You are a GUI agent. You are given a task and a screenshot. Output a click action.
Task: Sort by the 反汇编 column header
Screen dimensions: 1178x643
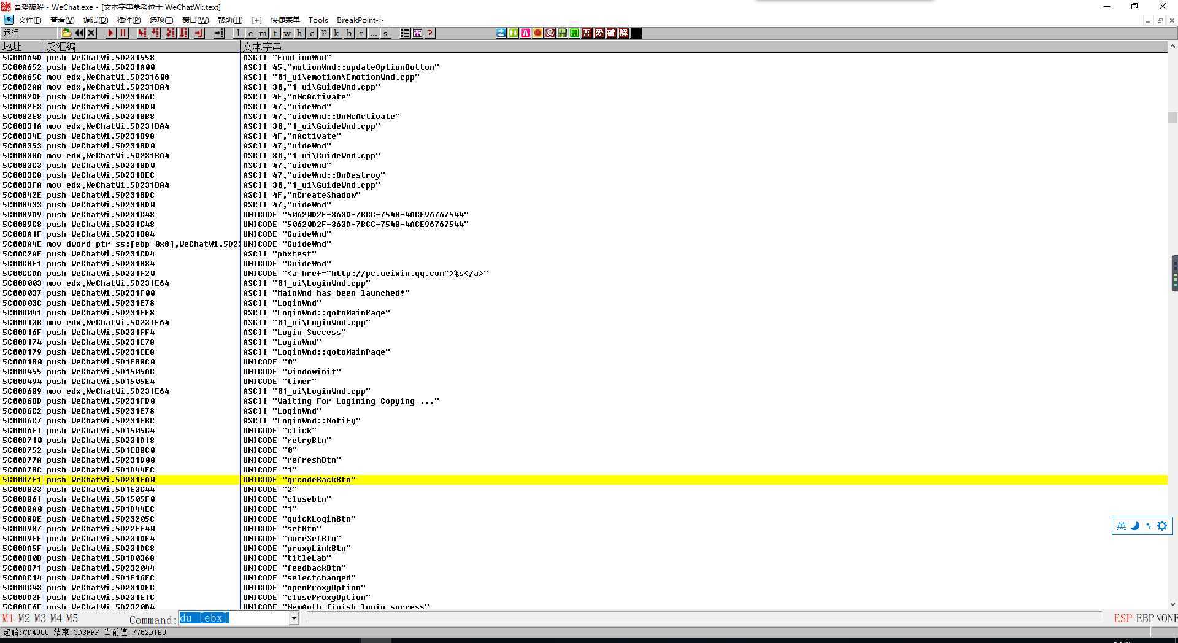(x=142, y=47)
